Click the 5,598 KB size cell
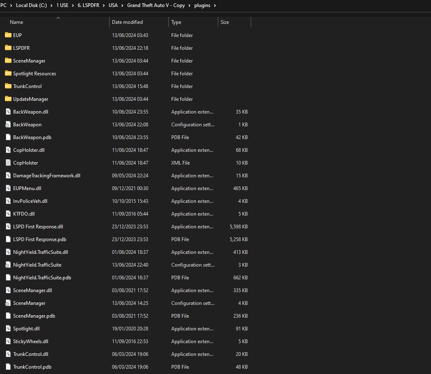The width and height of the screenshot is (431, 374). [x=239, y=227]
